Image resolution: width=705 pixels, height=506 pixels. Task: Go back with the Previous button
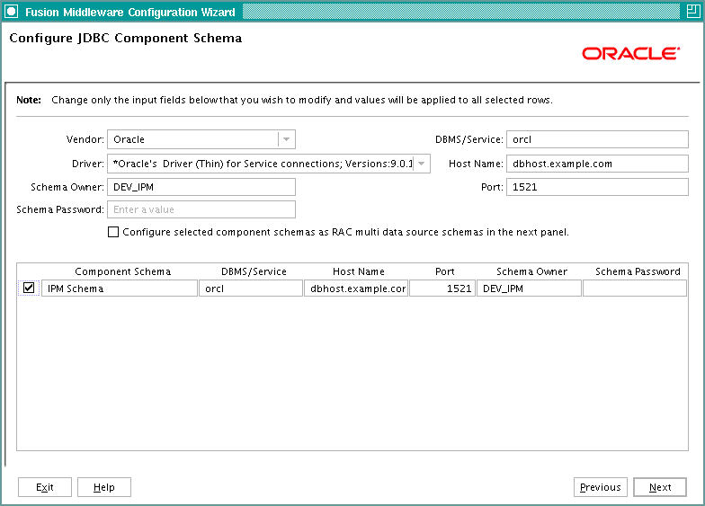pos(601,487)
